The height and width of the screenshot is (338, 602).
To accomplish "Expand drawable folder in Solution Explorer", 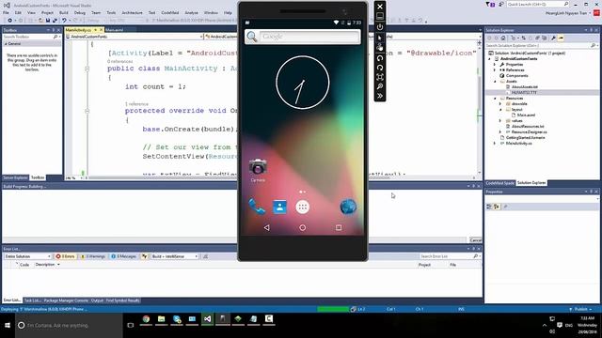I will click(x=499, y=104).
